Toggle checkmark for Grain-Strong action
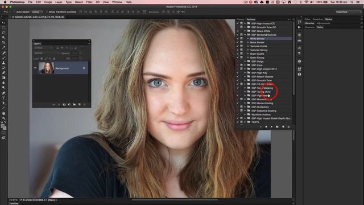 pyautogui.click(x=238, y=58)
